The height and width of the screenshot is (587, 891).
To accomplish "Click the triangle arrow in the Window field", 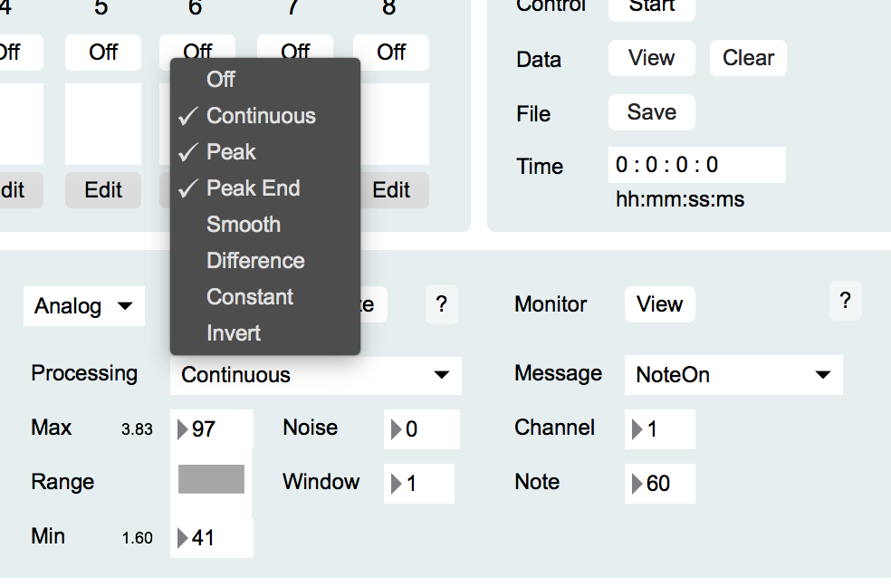I will (x=397, y=484).
